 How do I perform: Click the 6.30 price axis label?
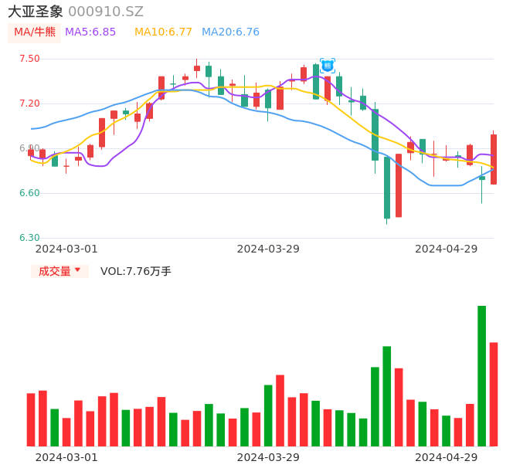29,238
